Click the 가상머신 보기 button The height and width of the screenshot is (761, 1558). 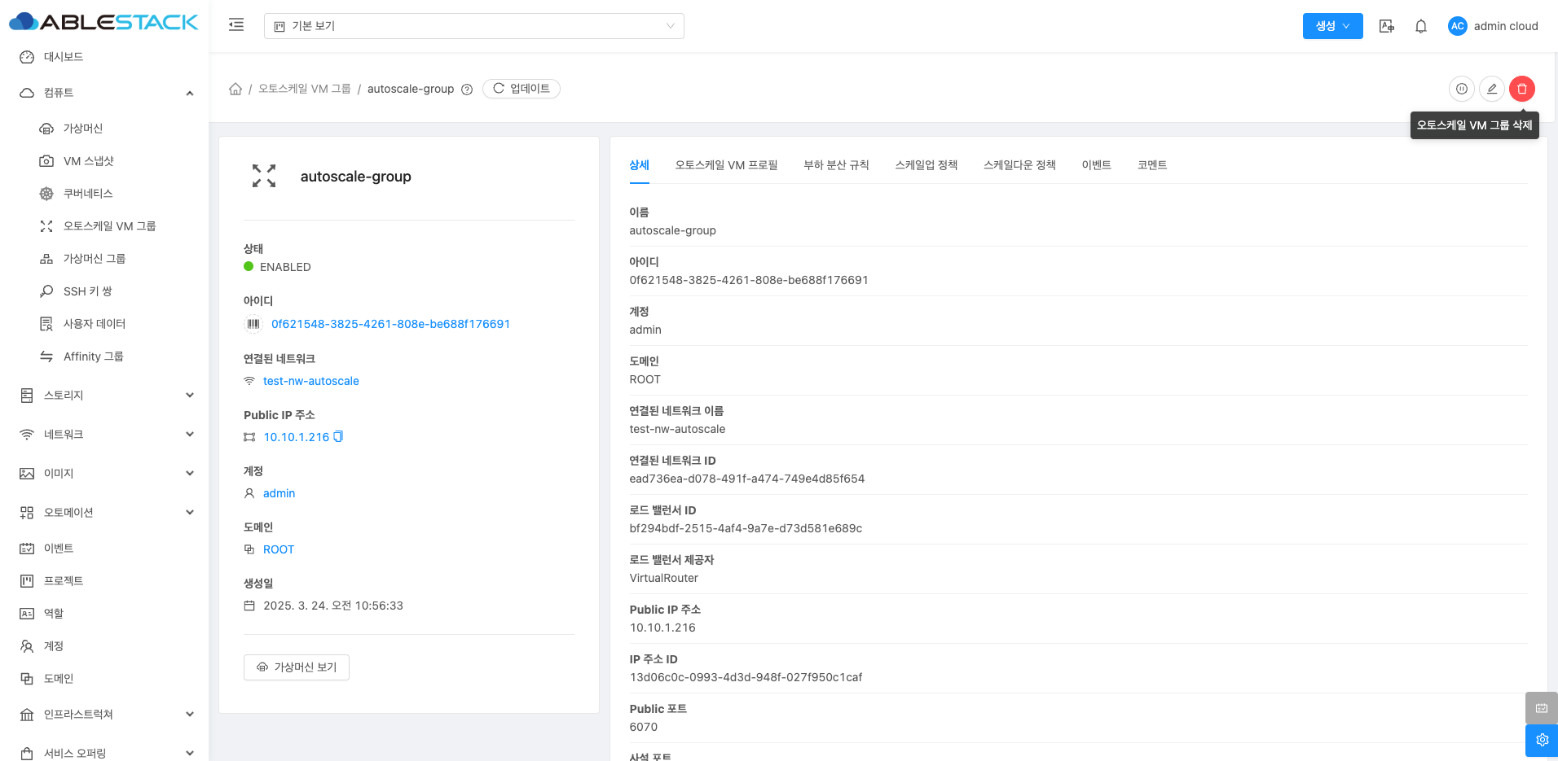click(297, 667)
